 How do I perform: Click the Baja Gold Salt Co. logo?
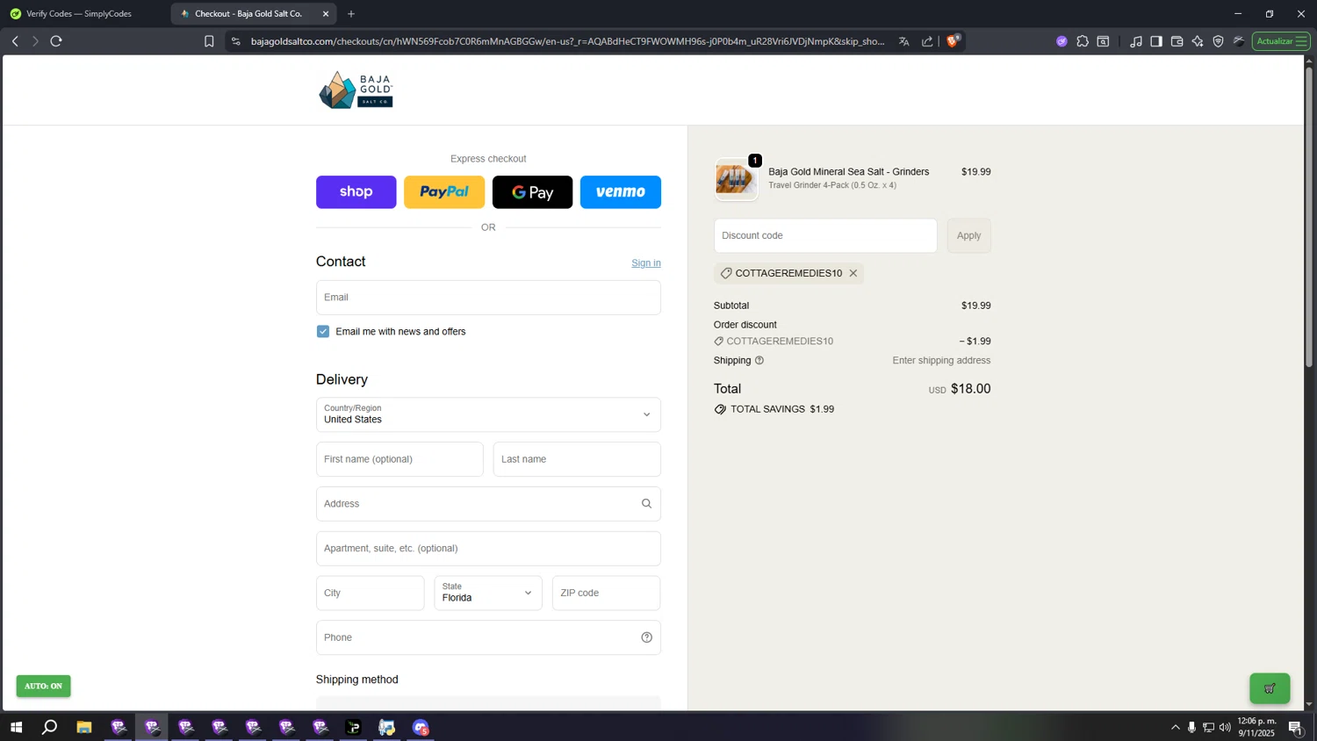pos(356,90)
